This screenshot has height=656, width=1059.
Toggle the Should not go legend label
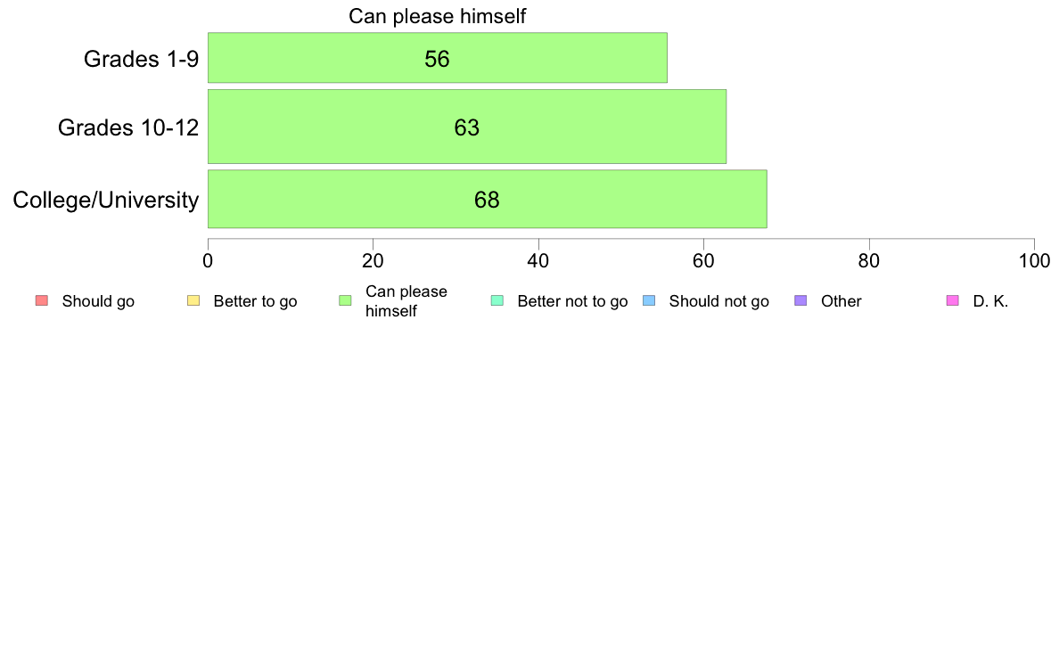tap(718, 301)
